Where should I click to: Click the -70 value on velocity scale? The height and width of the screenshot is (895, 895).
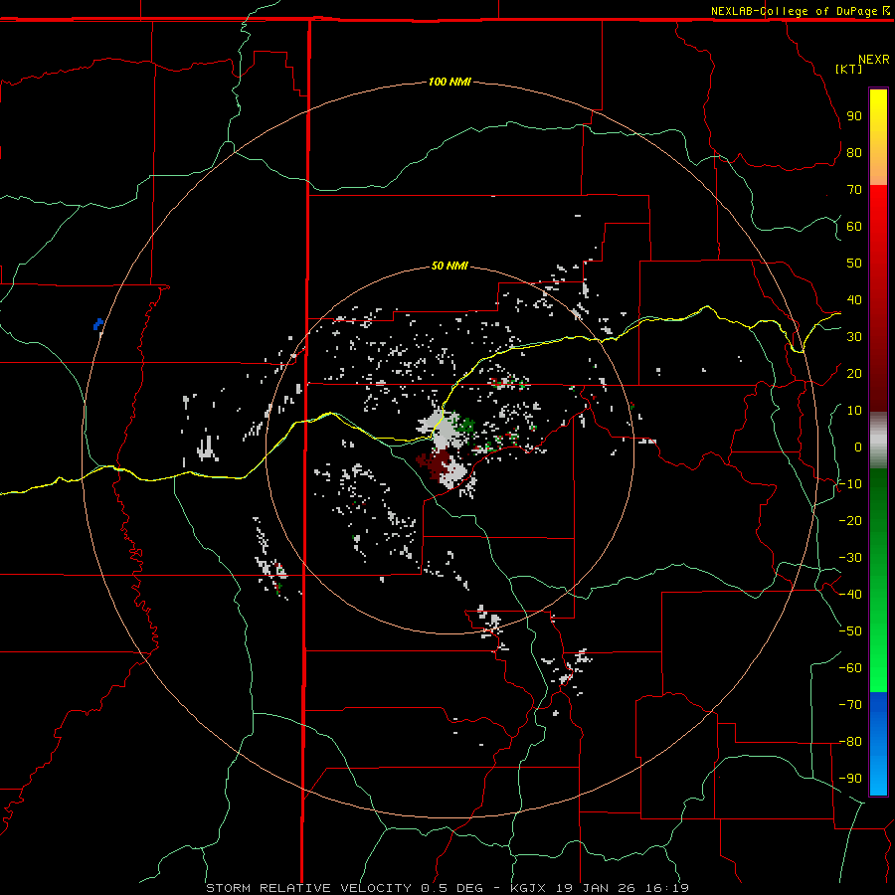850,705
